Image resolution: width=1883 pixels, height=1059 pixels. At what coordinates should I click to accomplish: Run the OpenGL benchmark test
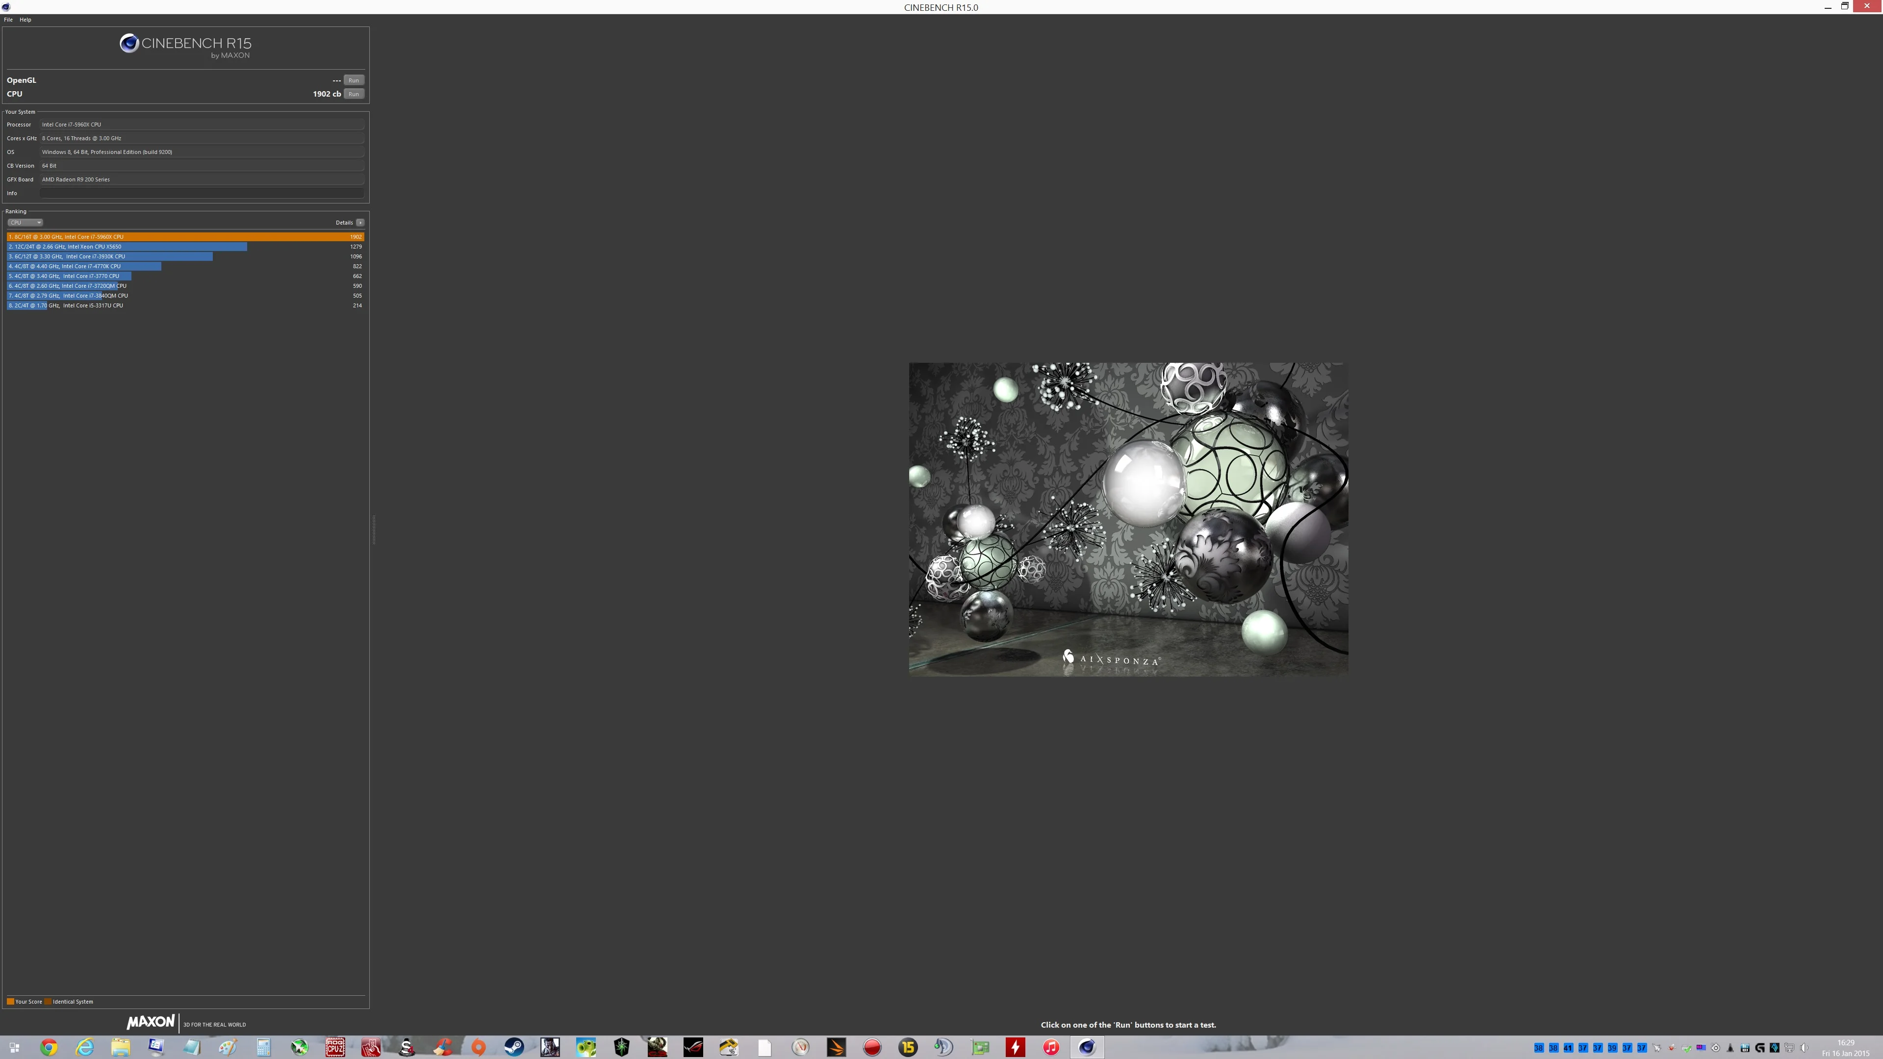coord(354,80)
